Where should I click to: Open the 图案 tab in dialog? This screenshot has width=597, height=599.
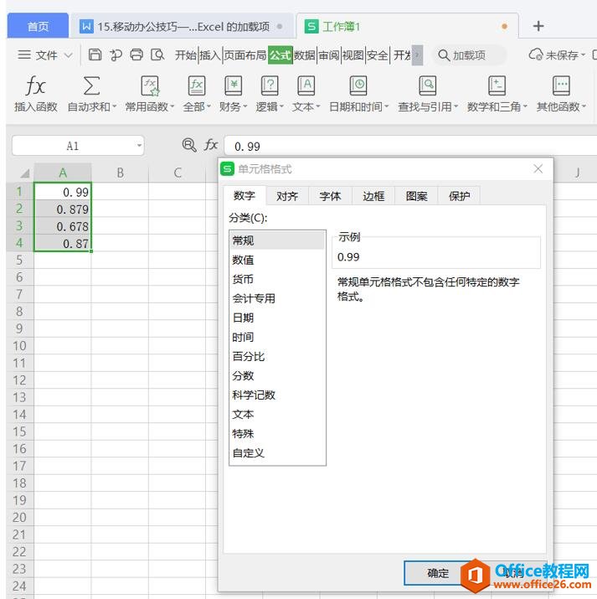point(416,196)
